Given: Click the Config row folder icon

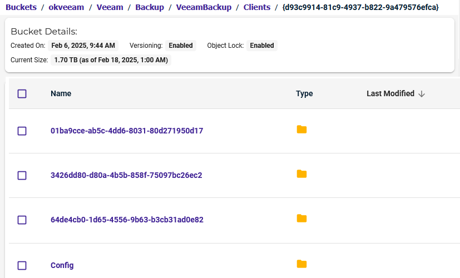Looking at the screenshot, I should pyautogui.click(x=301, y=264).
